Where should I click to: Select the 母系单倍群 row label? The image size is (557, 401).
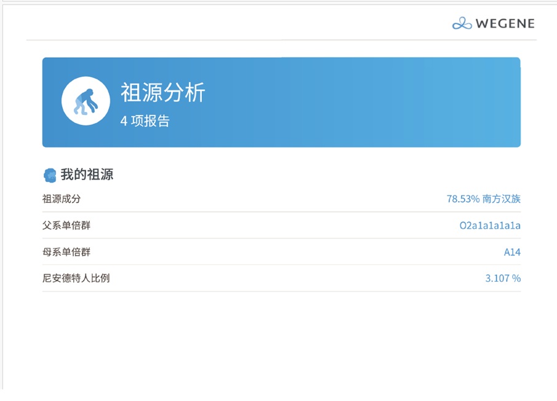coord(66,252)
